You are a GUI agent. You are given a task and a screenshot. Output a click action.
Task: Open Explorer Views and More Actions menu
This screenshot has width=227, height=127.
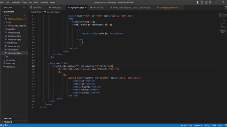click(24, 7)
